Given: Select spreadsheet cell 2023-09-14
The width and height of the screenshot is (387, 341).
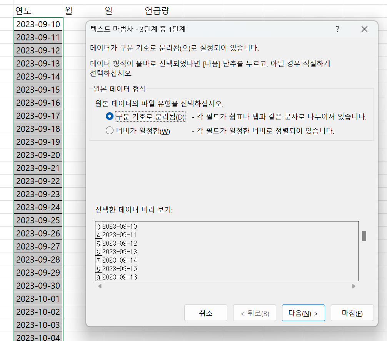Looking at the screenshot, I should pyautogui.click(x=38, y=77).
